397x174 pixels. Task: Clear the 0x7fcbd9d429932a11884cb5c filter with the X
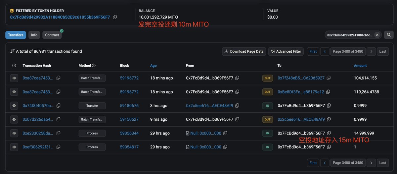[377, 35]
